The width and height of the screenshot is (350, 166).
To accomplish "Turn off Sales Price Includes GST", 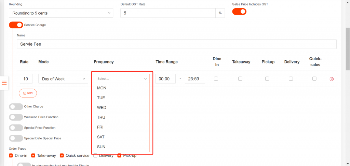I will pyautogui.click(x=239, y=12).
